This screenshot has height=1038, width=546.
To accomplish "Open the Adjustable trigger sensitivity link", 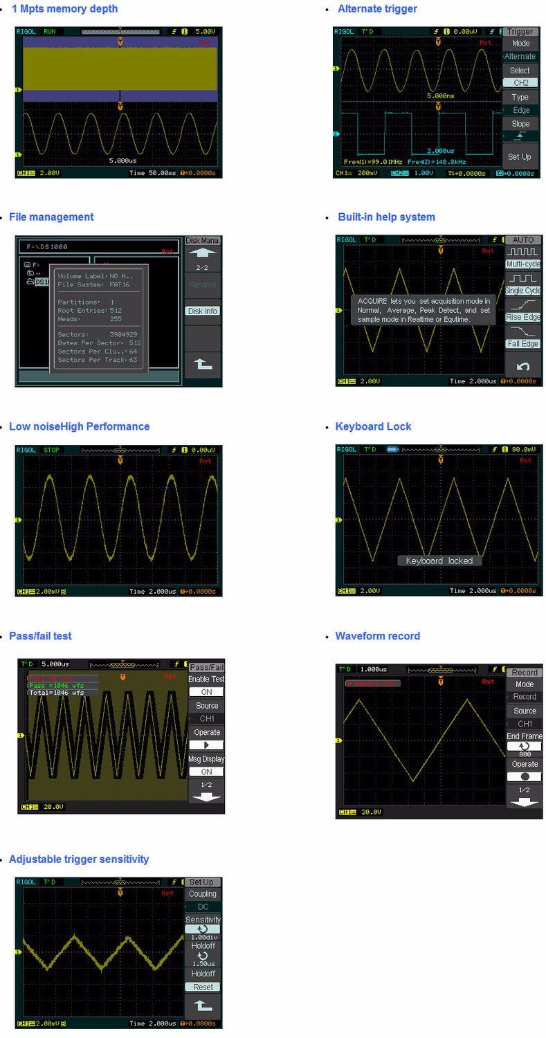I will (79, 859).
